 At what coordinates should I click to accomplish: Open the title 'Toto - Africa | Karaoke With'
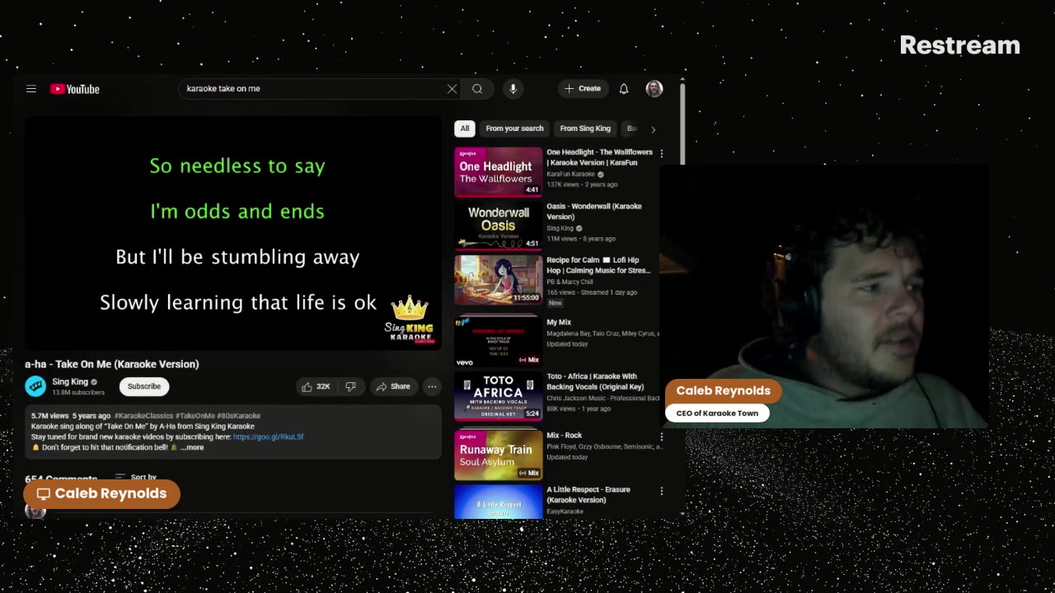pos(595,381)
